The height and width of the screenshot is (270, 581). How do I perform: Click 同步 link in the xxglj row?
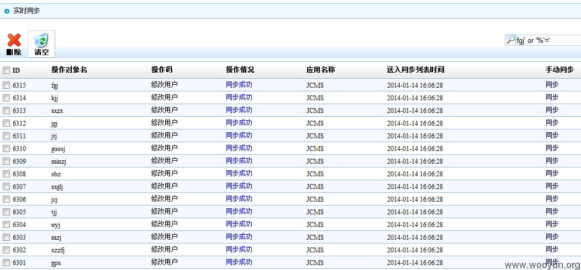[552, 186]
